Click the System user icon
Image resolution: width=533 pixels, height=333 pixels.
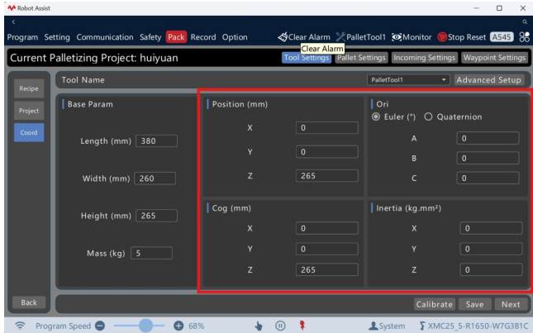(x=374, y=326)
